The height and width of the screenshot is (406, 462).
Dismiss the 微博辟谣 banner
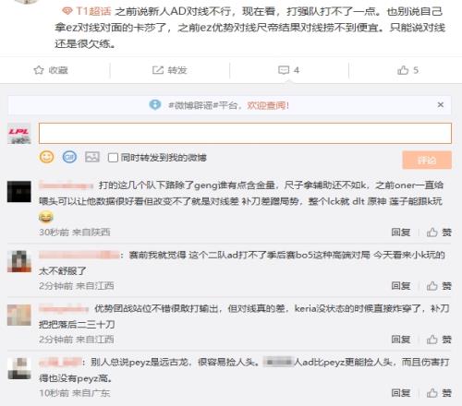441,105
